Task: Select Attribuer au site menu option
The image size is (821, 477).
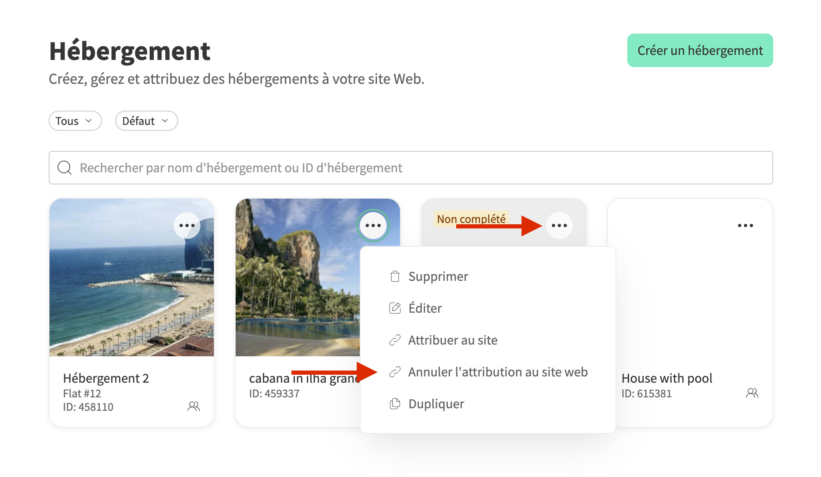Action: coord(453,340)
